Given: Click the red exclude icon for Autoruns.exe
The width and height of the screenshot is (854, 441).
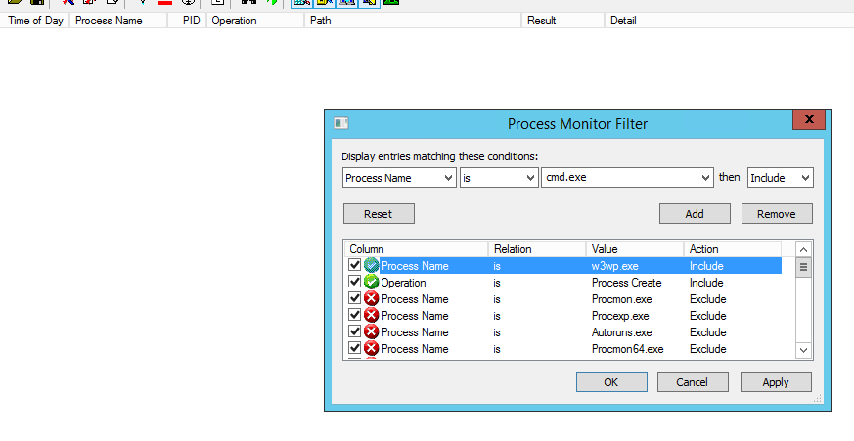Looking at the screenshot, I should 371,332.
